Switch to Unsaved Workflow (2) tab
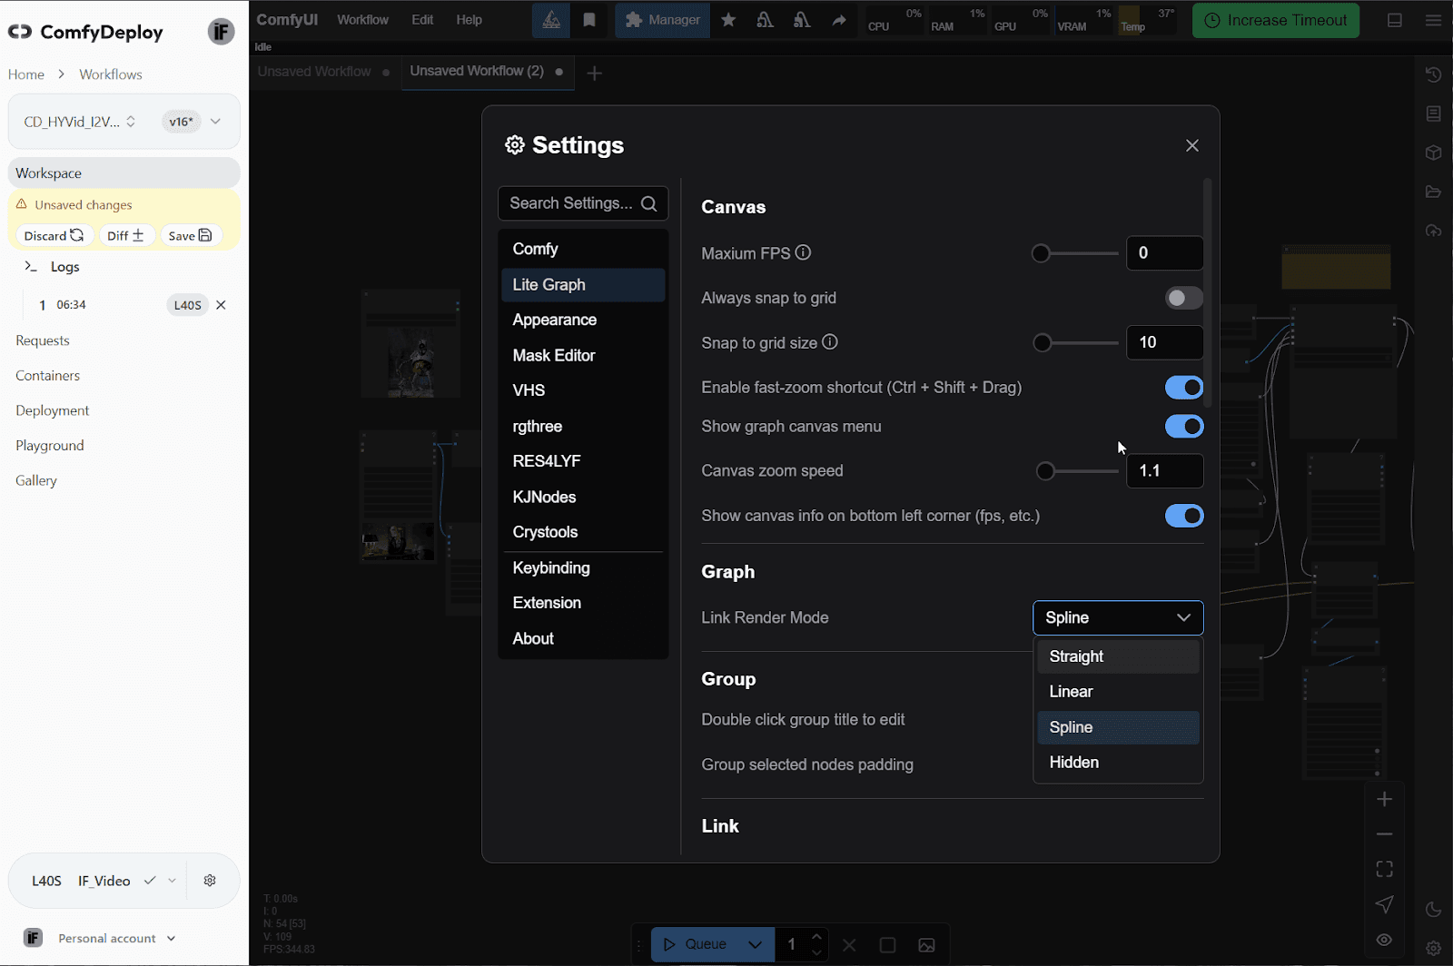 coord(477,71)
